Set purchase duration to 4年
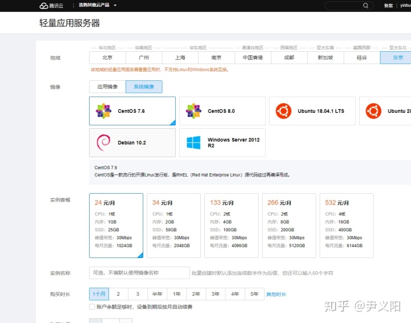411x323 pixels. pos(235,294)
